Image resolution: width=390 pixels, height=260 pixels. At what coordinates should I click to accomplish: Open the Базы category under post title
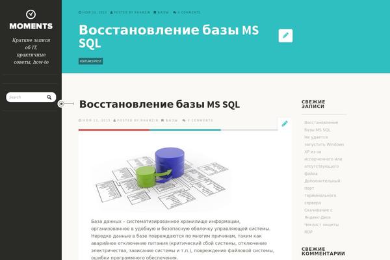click(172, 120)
